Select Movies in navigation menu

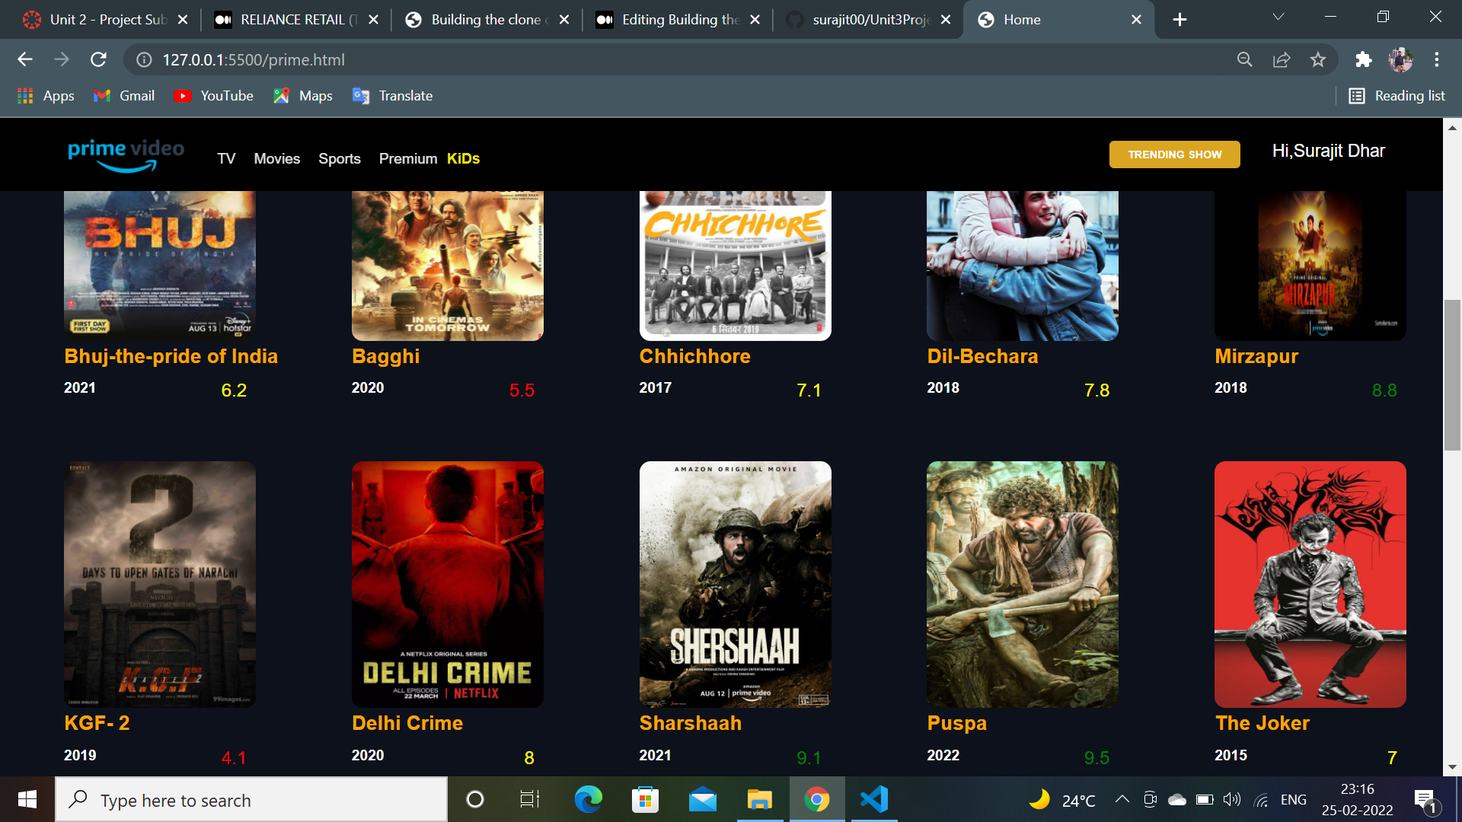(x=276, y=158)
